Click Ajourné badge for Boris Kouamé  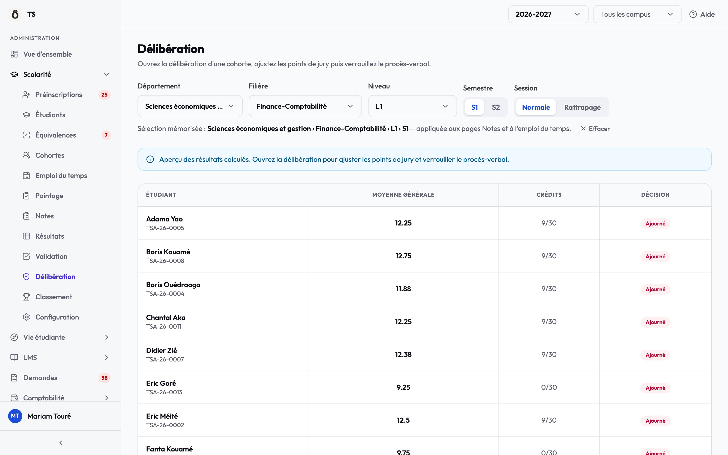pos(655,256)
